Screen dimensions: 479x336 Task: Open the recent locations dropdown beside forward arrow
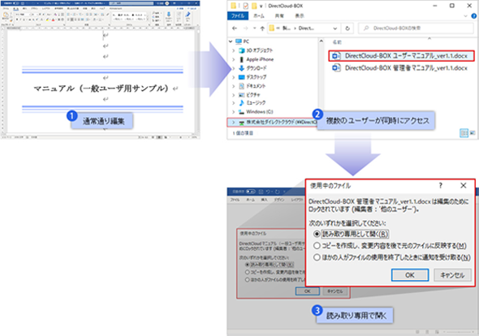click(x=254, y=28)
